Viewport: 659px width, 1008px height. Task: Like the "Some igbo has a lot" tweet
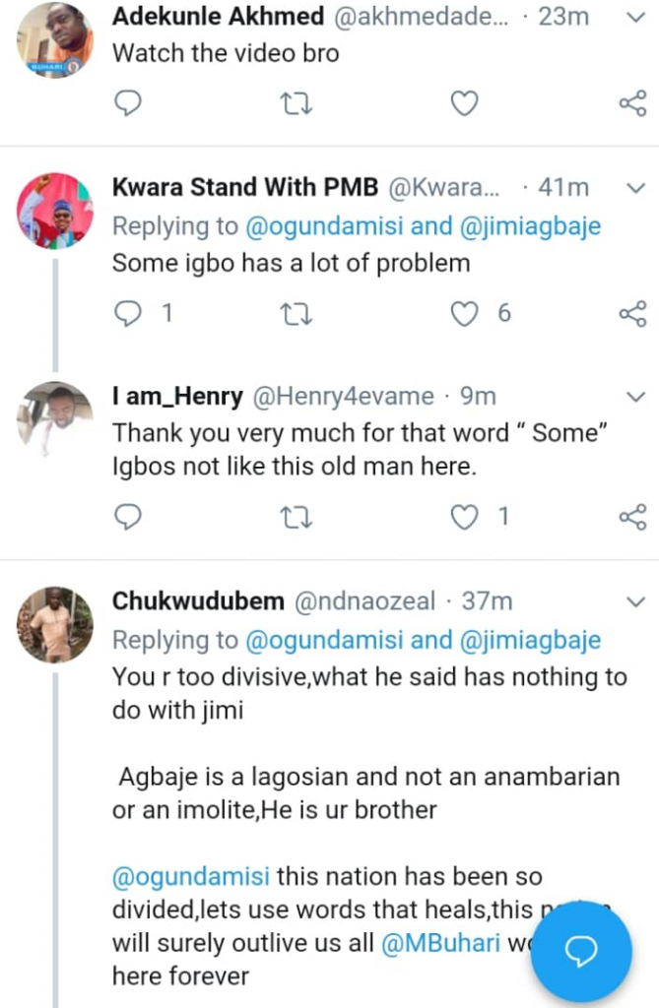tap(464, 314)
